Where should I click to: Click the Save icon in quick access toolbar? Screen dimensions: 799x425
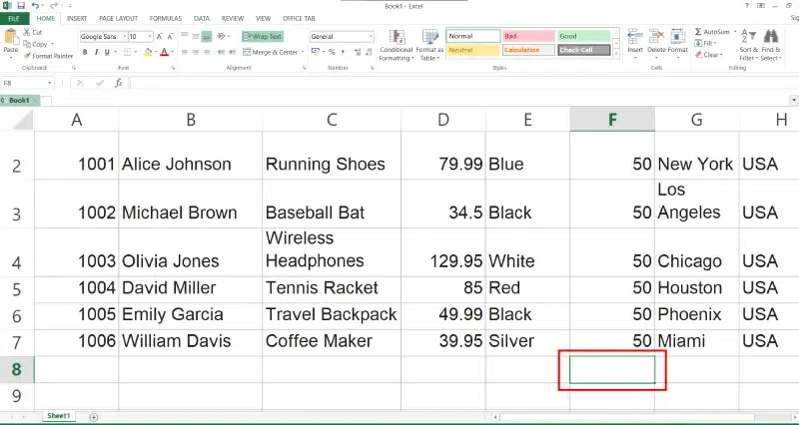pos(21,6)
